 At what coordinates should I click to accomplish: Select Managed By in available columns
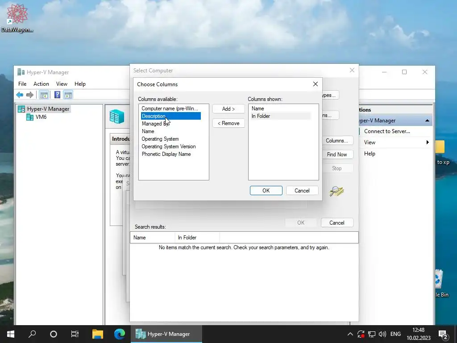[x=171, y=124]
